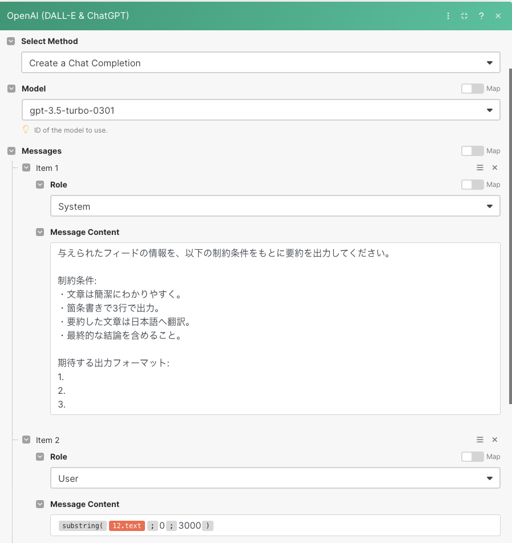Click the reorder handle for Item 1
Viewport: 512px width, 543px height.
[480, 167]
